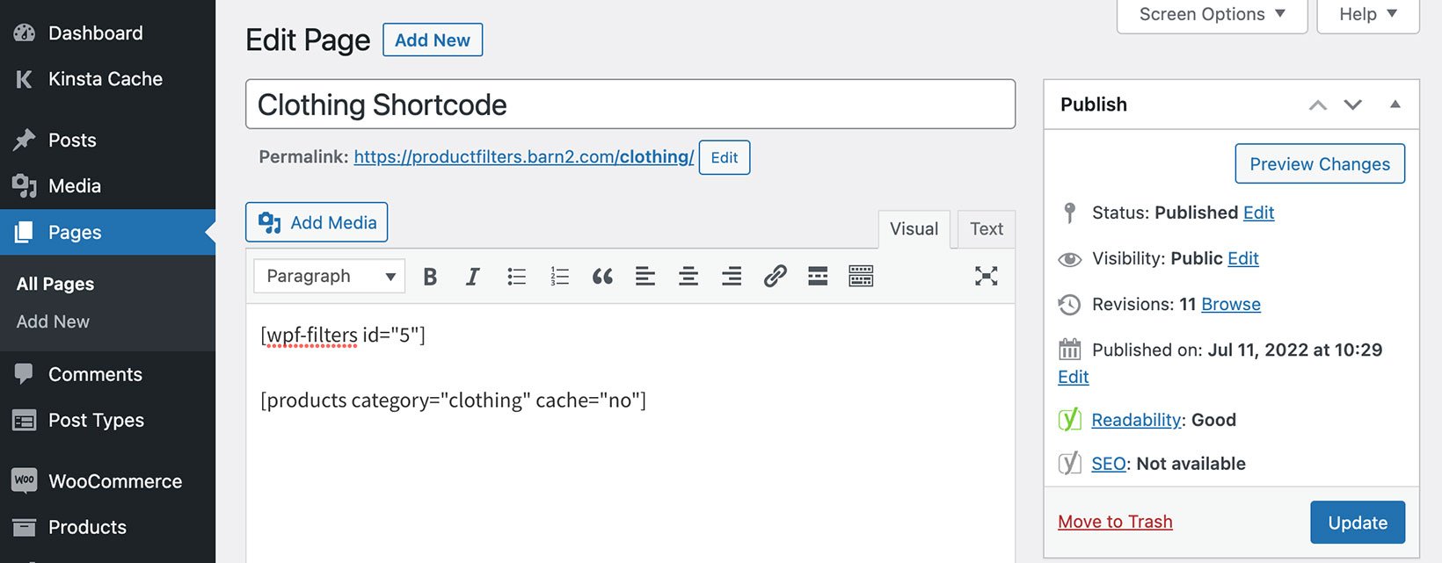
Task: Open the Help panel
Action: tap(1366, 13)
